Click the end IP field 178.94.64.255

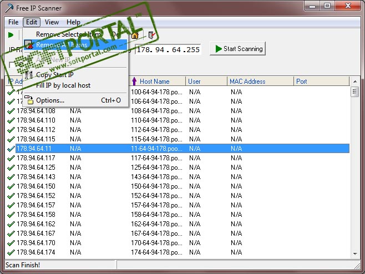pos(168,49)
